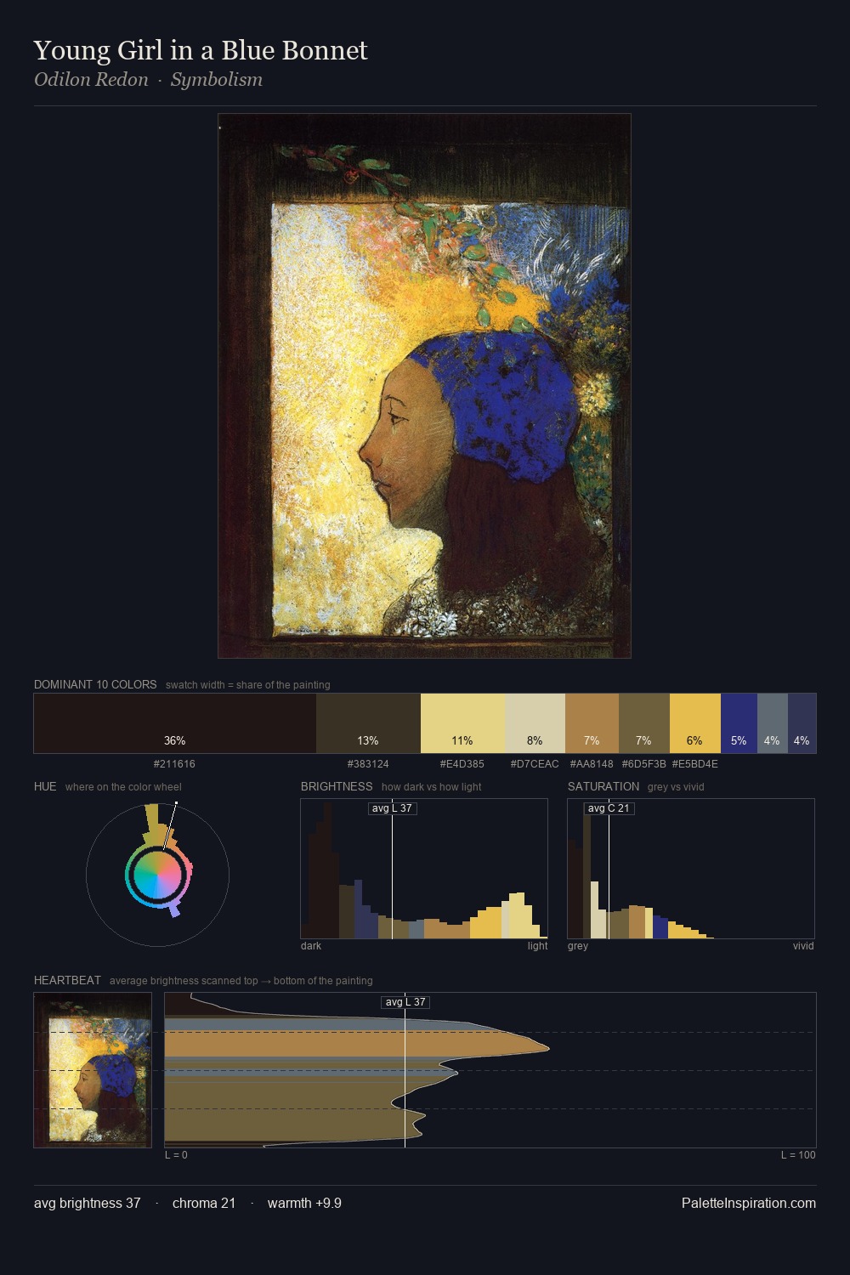Choose the 4% dark slate-blue swatch at the end
Image resolution: width=850 pixels, height=1275 pixels.
point(802,723)
